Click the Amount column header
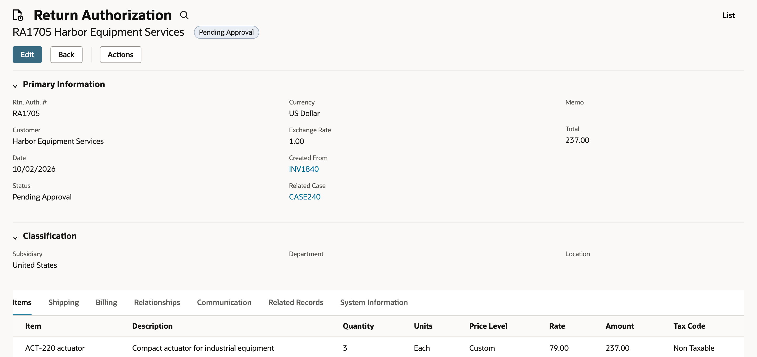757x357 pixels. [x=620, y=326]
